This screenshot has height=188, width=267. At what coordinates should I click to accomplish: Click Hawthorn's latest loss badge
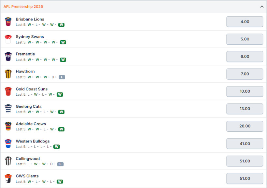62,77
